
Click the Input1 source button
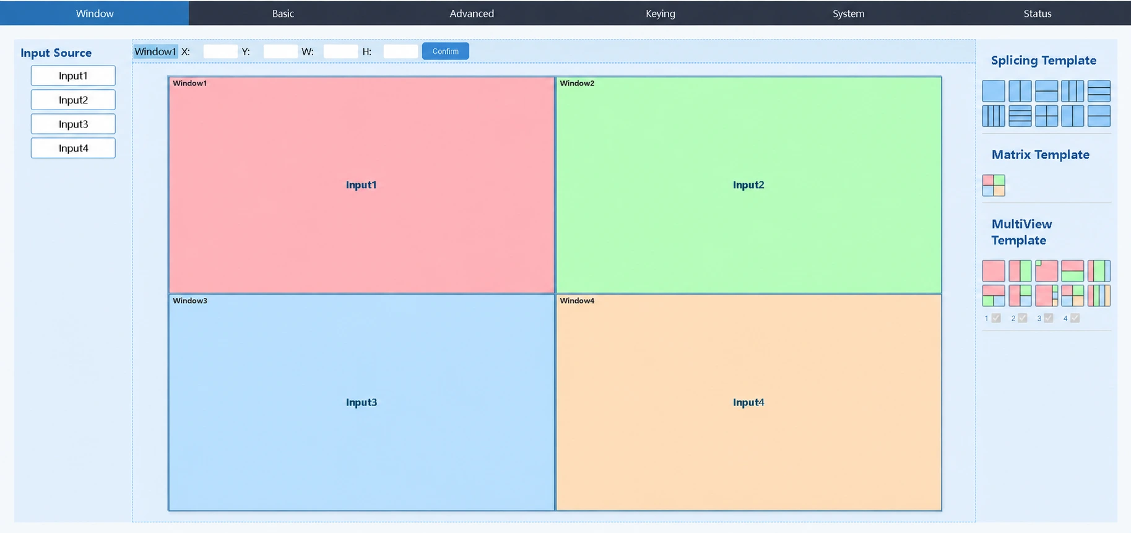pos(73,76)
